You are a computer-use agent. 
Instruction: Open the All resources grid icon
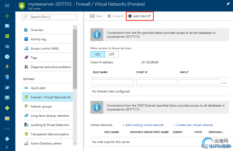tap(7, 36)
